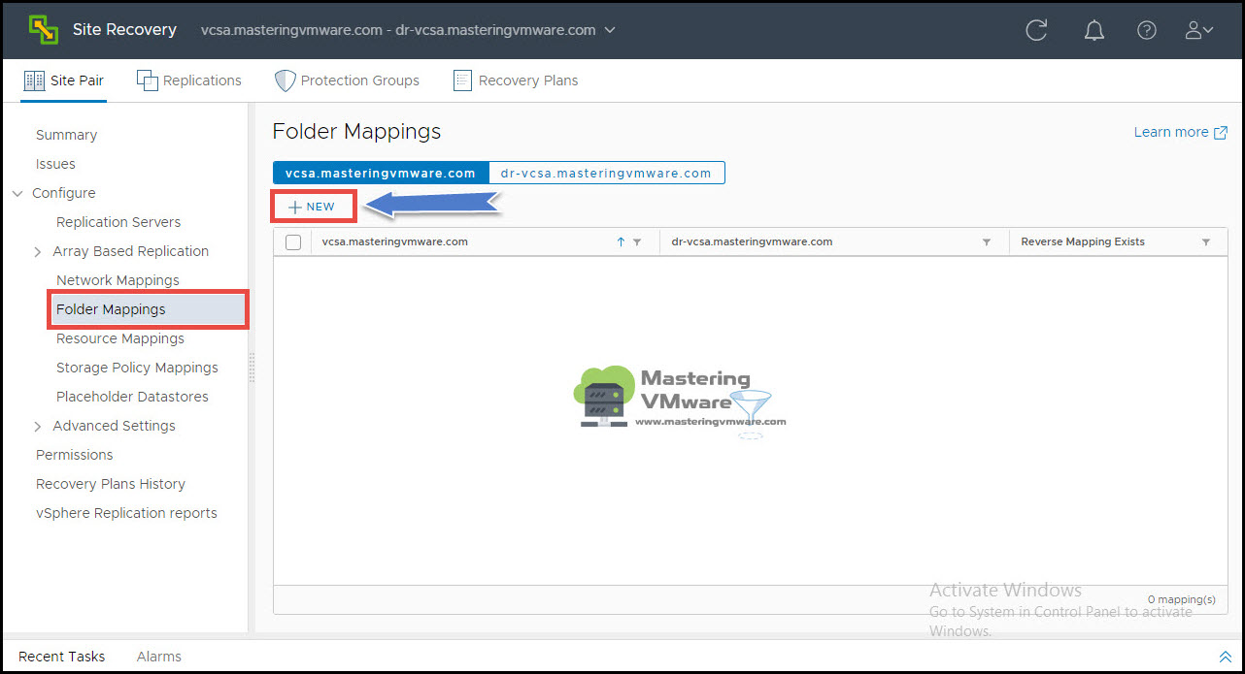Expand the Recent Tasks panel with double chevron
The image size is (1245, 674).
(x=1226, y=657)
